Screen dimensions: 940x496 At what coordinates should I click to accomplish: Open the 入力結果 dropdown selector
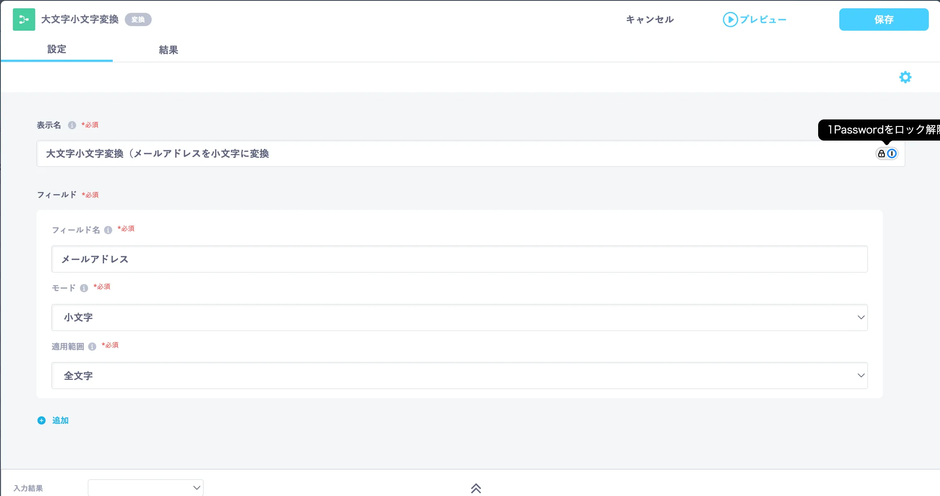pos(145,488)
